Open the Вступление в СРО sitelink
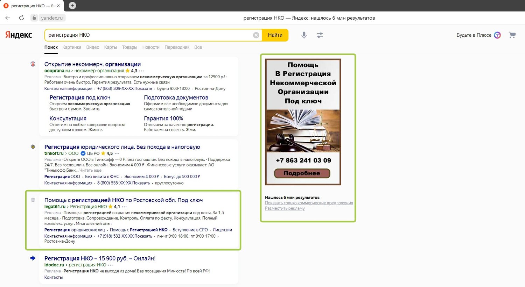Screen dimensions: 525x287 [x=190, y=230]
